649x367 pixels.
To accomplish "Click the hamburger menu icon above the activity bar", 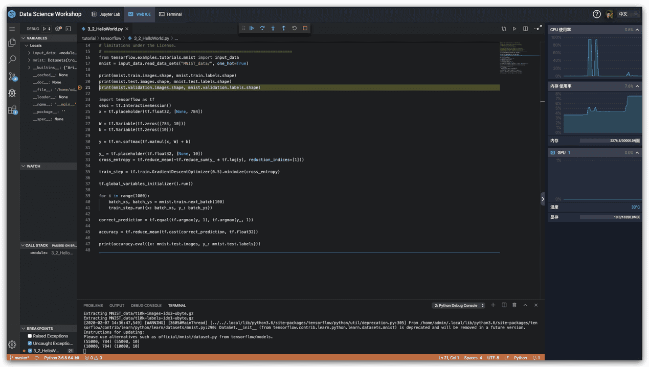I will 12,29.
